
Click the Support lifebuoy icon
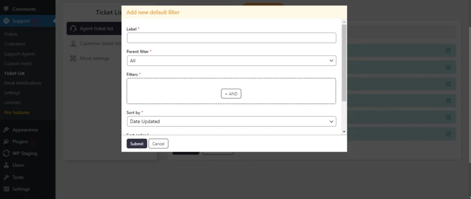click(x=6, y=21)
